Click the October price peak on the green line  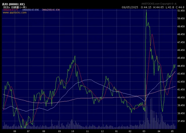click(75, 56)
